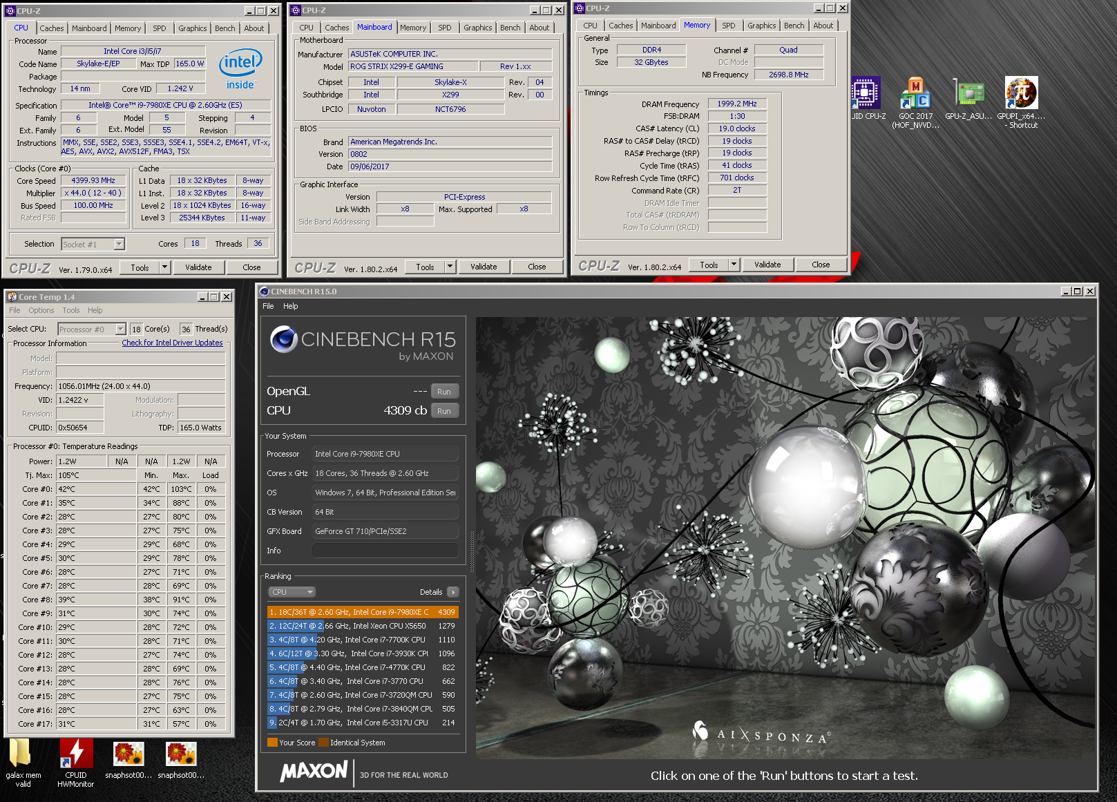The image size is (1117, 802).
Task: Expand Tools arrow in Mainboard CPU-Z window
Action: pos(450,267)
